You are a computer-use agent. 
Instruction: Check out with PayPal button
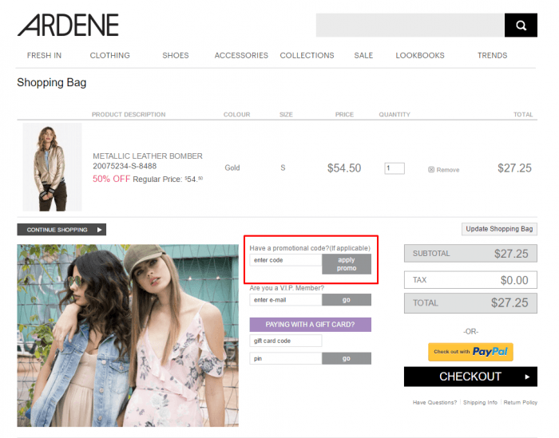click(470, 352)
